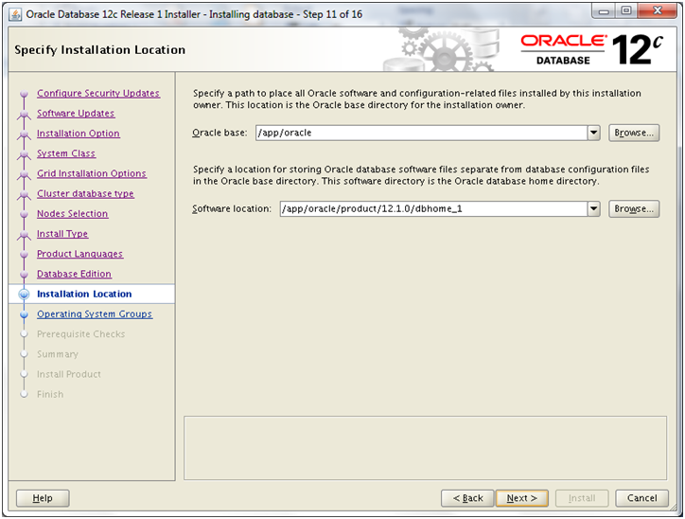Click the Install Type step marker
This screenshot has height=519, width=685.
[x=24, y=235]
